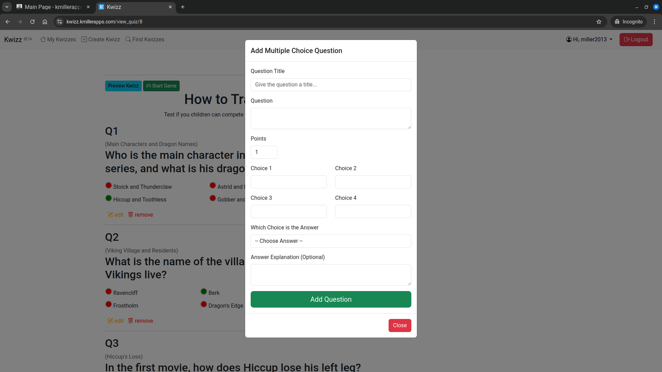Click the green Add Question button
This screenshot has width=662, height=372.
tap(331, 299)
